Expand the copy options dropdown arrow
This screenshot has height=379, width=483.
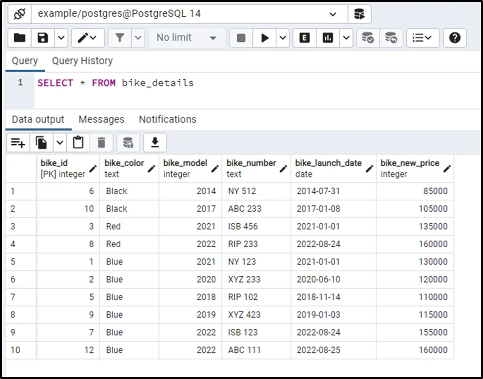(59, 143)
